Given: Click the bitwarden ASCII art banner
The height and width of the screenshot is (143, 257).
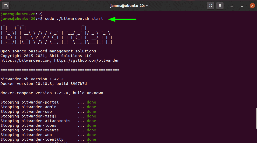Looking at the screenshot, I should click(x=56, y=34).
